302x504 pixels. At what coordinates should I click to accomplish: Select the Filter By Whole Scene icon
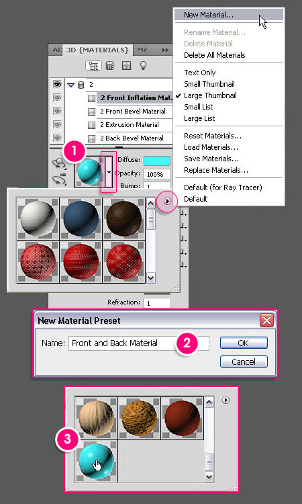tap(94, 66)
